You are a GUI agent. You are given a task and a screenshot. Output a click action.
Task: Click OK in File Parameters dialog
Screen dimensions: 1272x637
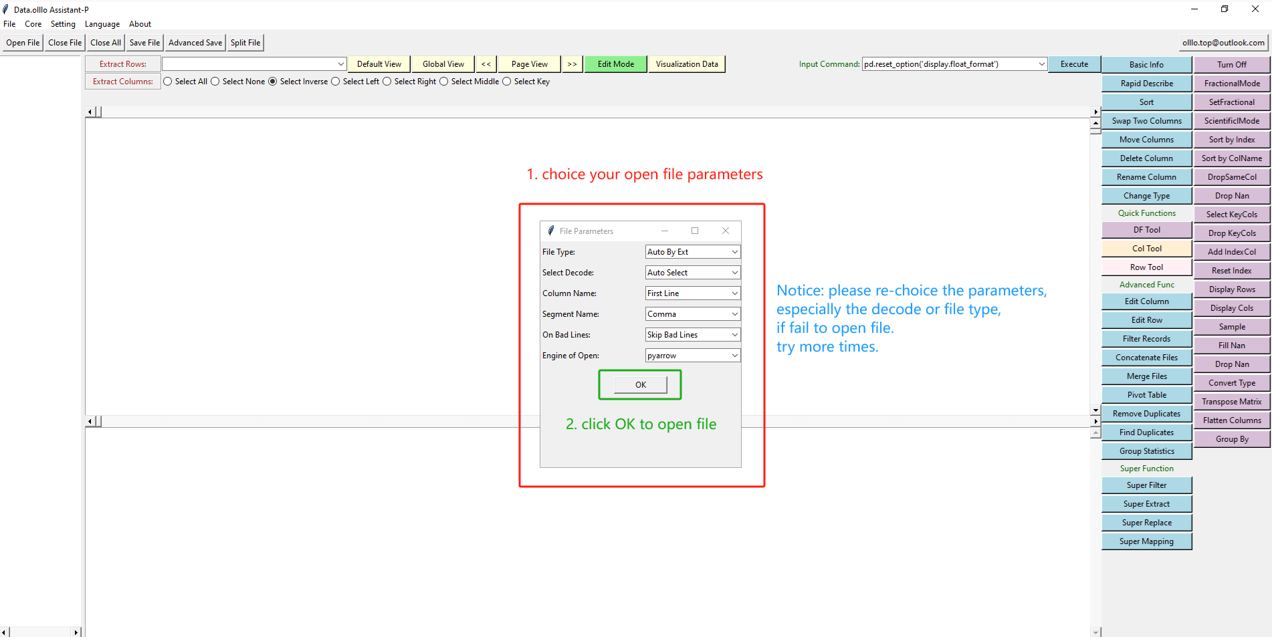click(x=641, y=385)
